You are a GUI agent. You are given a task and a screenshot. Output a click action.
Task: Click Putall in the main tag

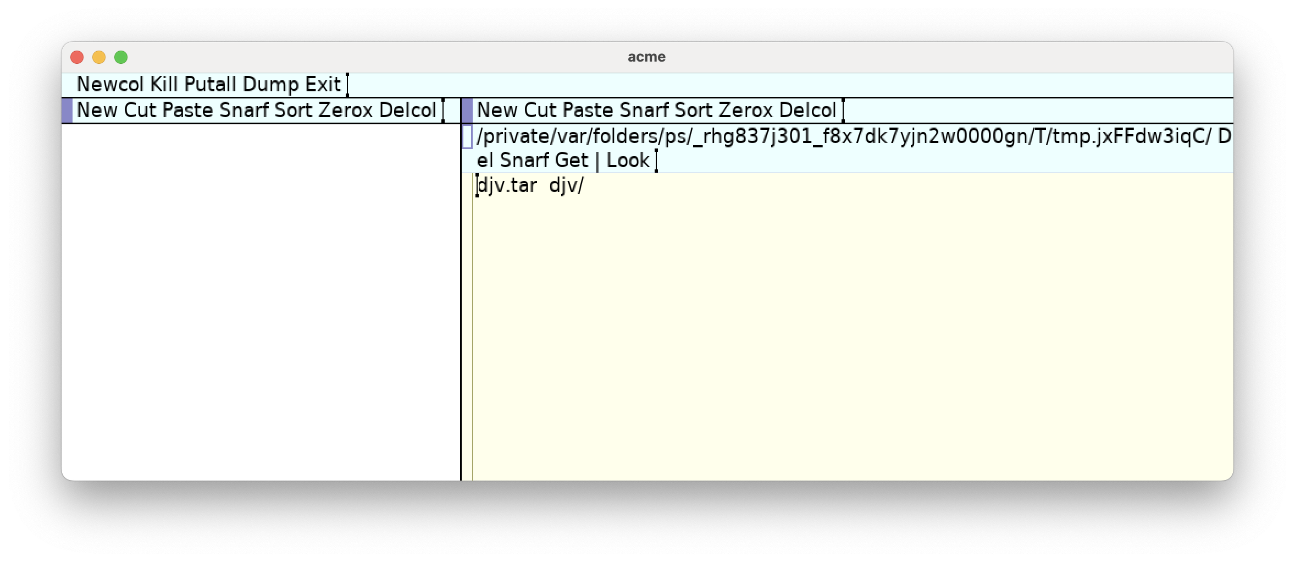tap(210, 85)
